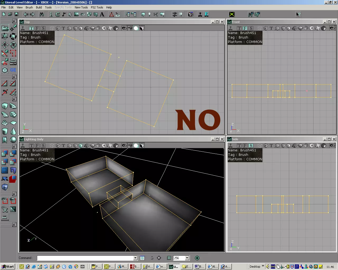Click into the Command input field
The image size is (338, 270).
point(85,258)
